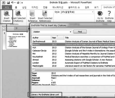Click the PowerPoint application icon
The width and height of the screenshot is (115, 98).
click(3, 3)
